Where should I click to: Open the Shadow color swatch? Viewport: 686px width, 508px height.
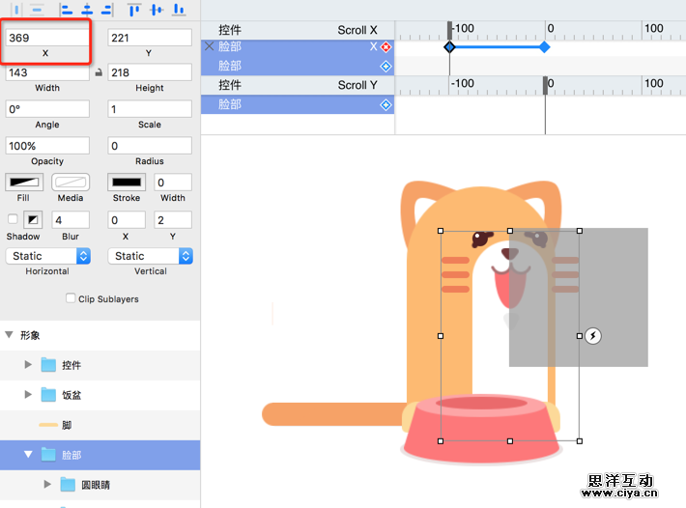(33, 219)
